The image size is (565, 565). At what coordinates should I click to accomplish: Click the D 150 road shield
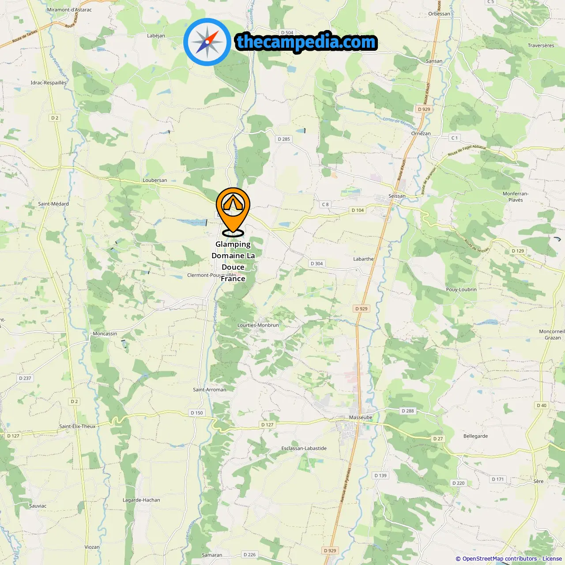[x=197, y=413]
